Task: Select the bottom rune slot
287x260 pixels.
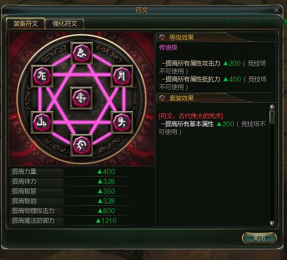Action: pyautogui.click(x=82, y=145)
